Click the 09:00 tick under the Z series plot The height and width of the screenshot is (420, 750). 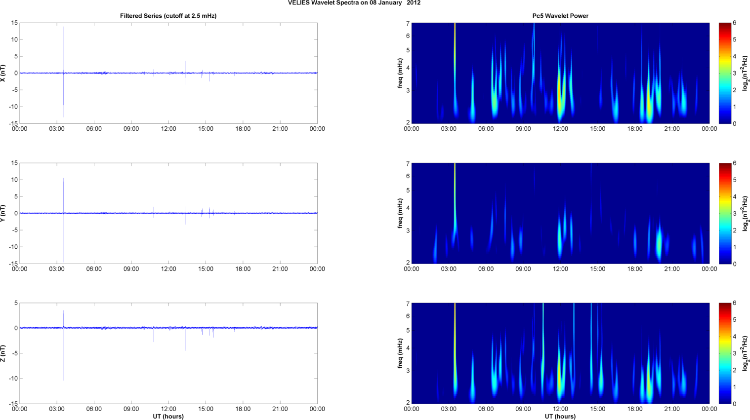[131, 409]
